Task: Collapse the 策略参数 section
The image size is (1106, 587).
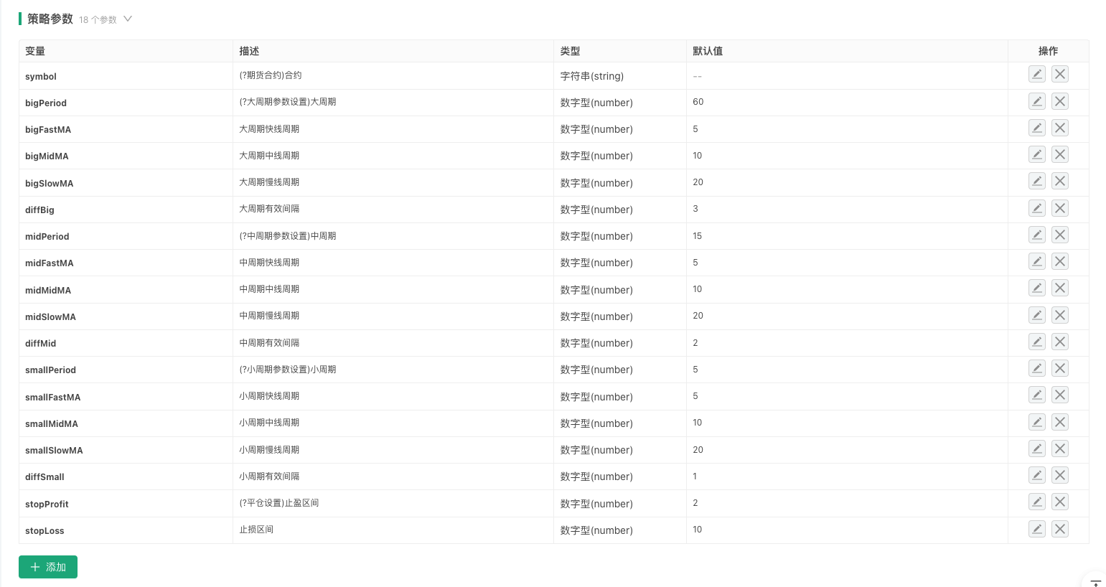Action: coord(128,19)
